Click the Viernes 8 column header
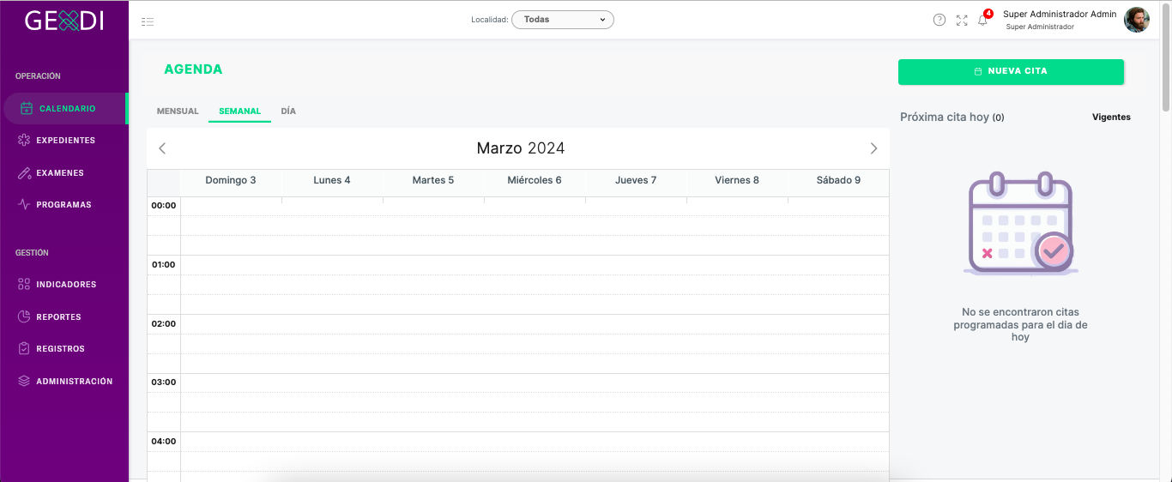The image size is (1172, 482). pos(737,180)
